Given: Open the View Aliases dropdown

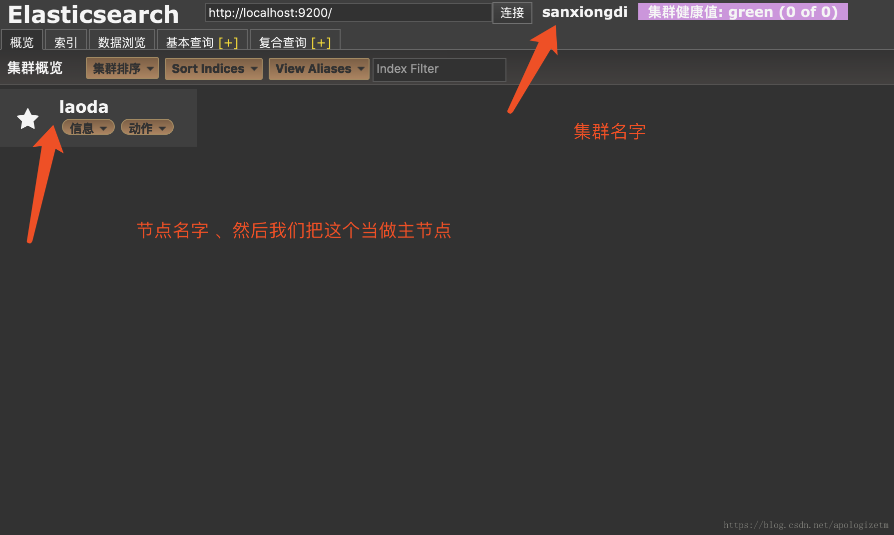Looking at the screenshot, I should 319,68.
